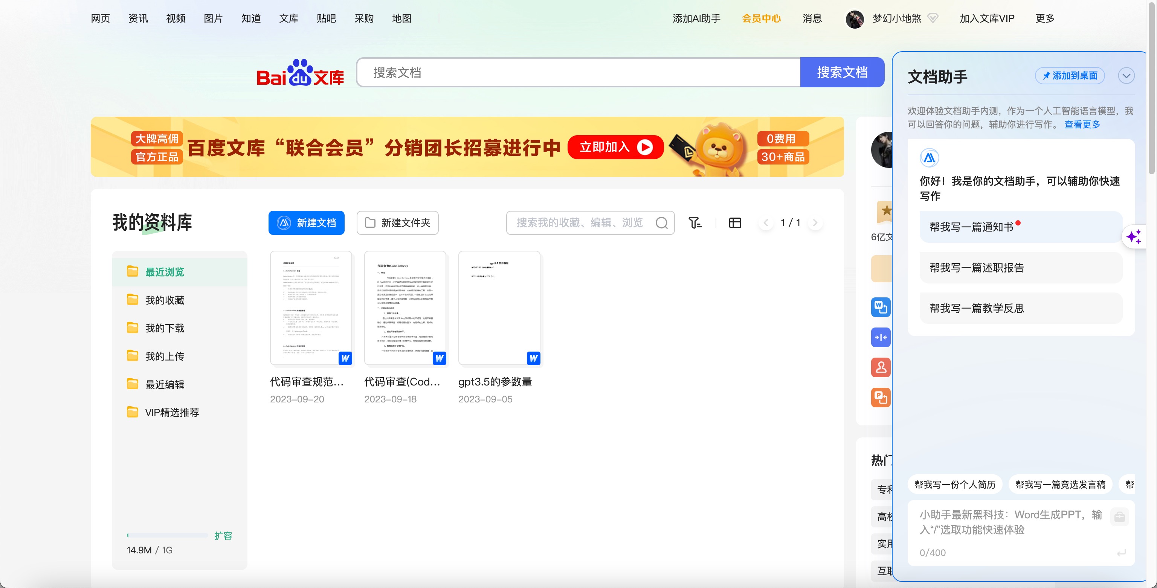
Task: Switch to table list view icon
Action: tap(735, 222)
